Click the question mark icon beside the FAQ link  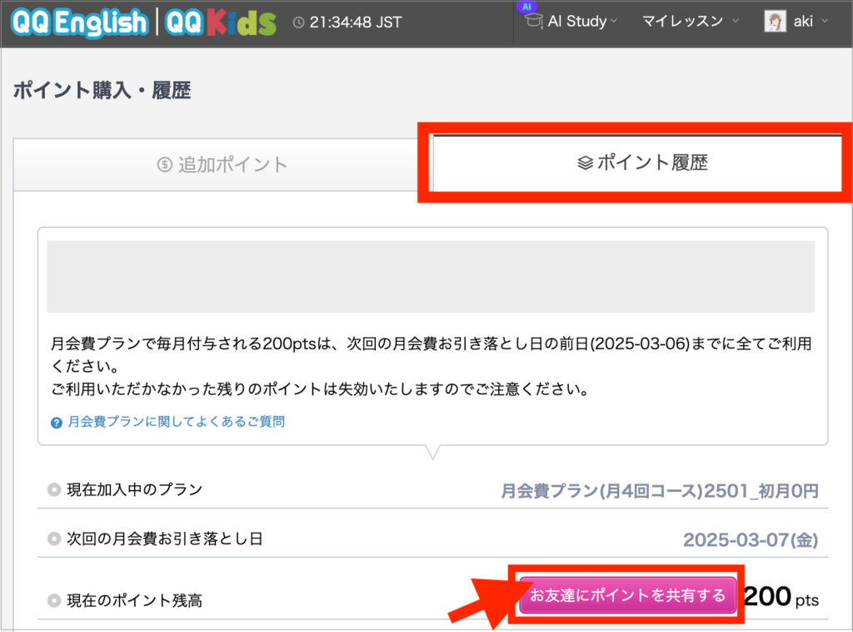tap(57, 423)
